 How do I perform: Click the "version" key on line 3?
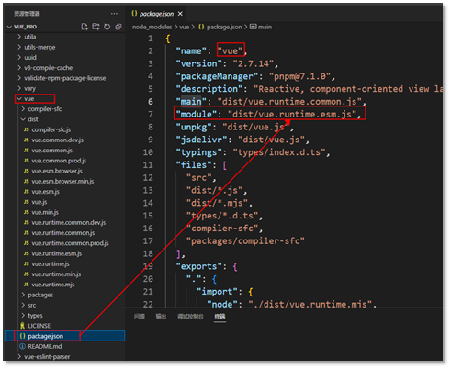click(x=198, y=63)
